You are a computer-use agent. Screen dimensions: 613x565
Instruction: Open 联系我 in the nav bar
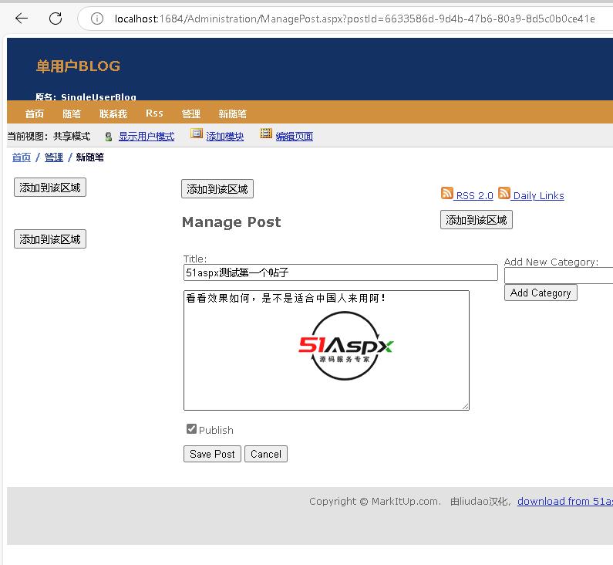(x=113, y=114)
